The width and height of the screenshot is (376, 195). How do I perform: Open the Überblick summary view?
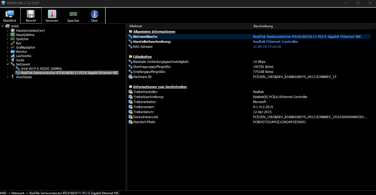(10, 16)
